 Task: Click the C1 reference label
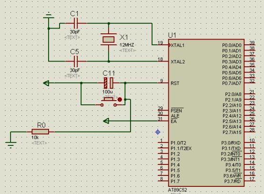pos(74,14)
